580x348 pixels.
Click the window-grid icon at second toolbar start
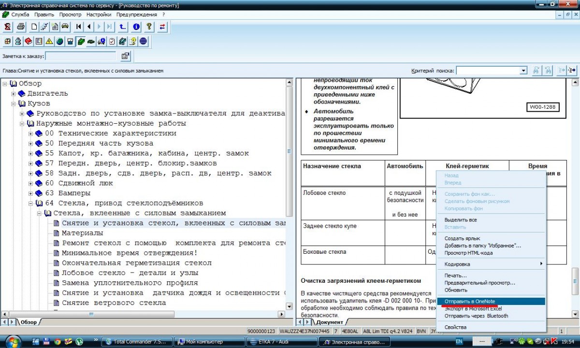[8, 41]
